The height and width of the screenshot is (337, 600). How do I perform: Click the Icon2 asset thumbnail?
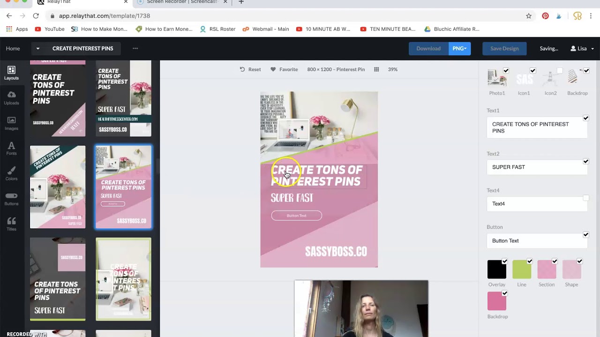pos(551,78)
